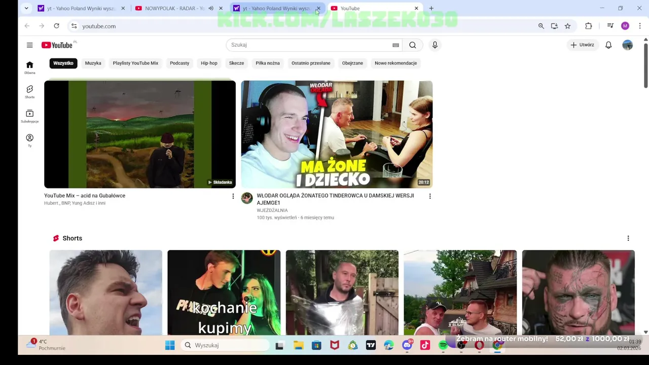Go back in browser history
The width and height of the screenshot is (649, 365).
[x=27, y=26]
